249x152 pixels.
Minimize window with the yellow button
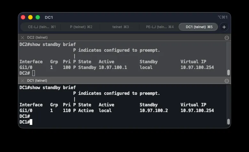[30, 17]
